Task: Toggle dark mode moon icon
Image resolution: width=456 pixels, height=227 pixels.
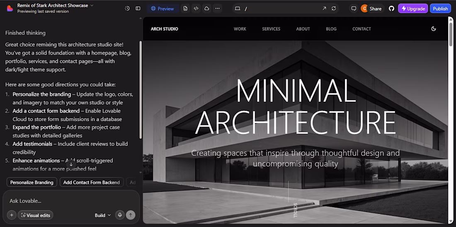Action: point(434,29)
